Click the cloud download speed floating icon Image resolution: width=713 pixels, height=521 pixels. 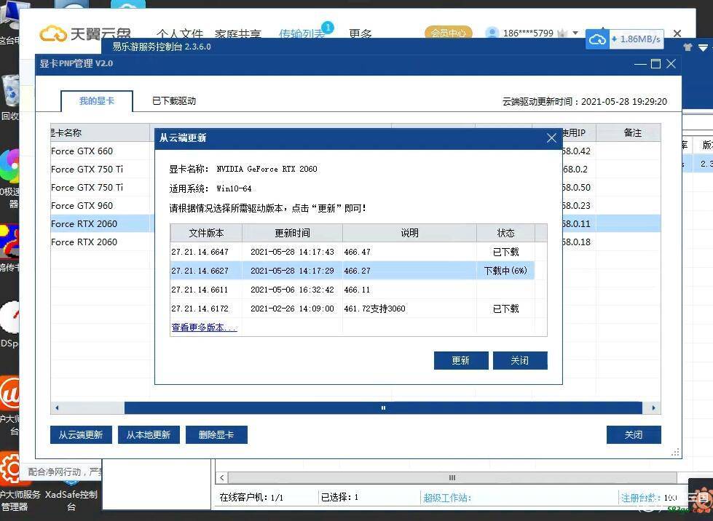click(x=597, y=39)
